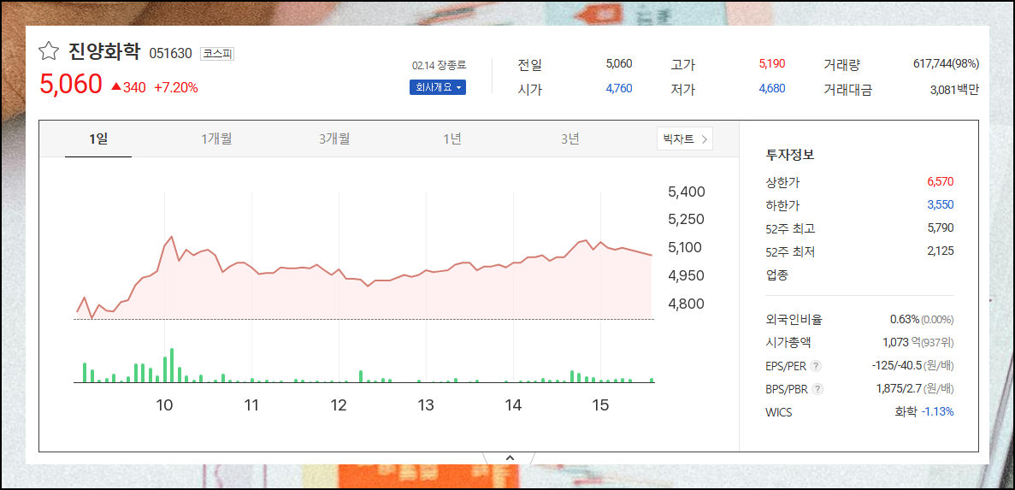Click the 하한가 value 3,550

coord(940,205)
